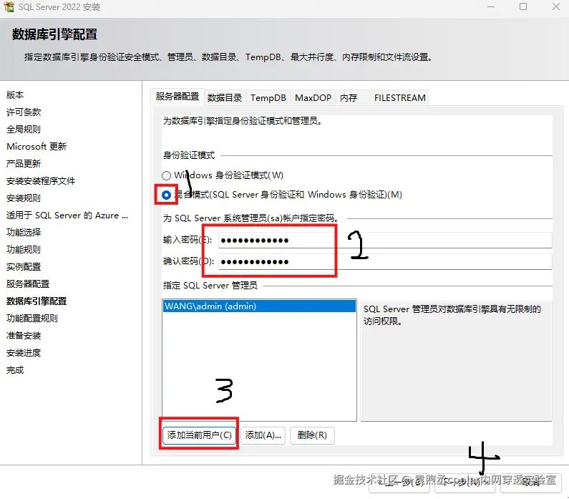Click 安装安装程序文件 step in sidebar
The height and width of the screenshot is (499, 569).
pyautogui.click(x=41, y=180)
